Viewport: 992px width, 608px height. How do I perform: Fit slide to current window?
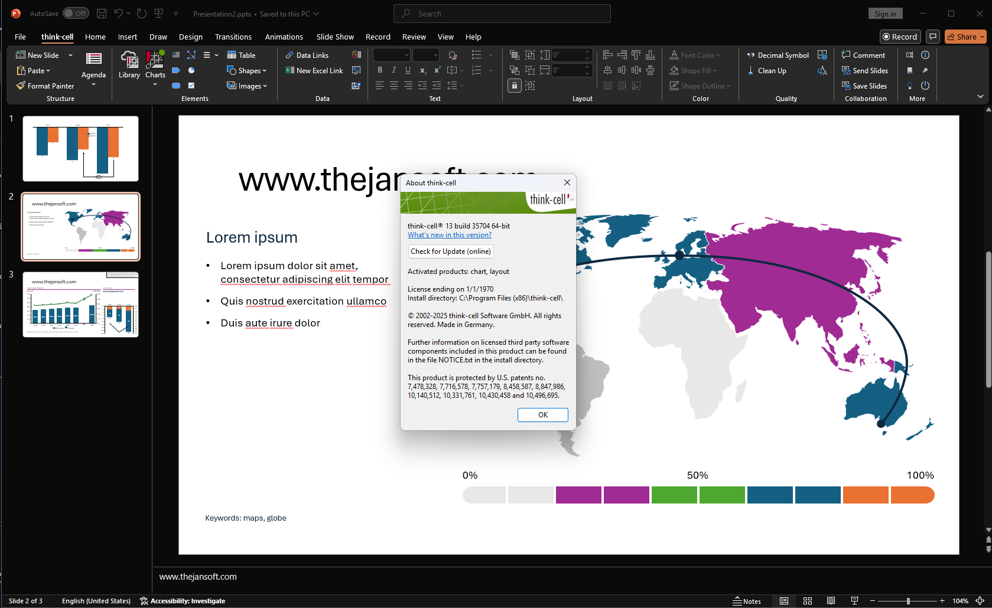click(x=980, y=601)
